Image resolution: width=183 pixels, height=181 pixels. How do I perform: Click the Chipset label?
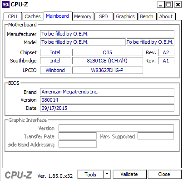pyautogui.click(x=28, y=52)
